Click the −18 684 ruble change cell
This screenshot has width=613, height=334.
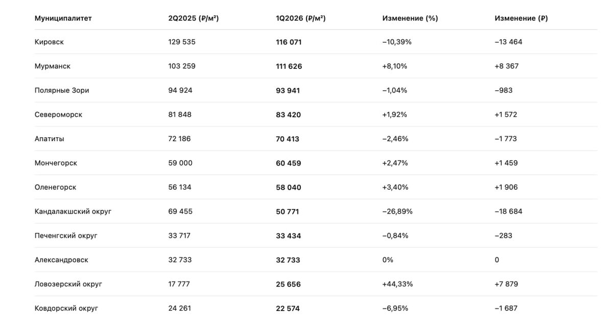point(508,212)
